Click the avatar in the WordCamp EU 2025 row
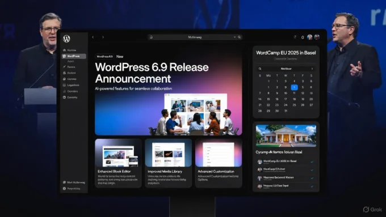This screenshot has width=386, height=217. [260, 161]
